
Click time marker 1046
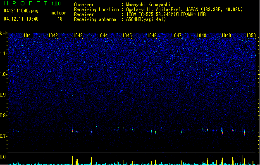coord(152,35)
